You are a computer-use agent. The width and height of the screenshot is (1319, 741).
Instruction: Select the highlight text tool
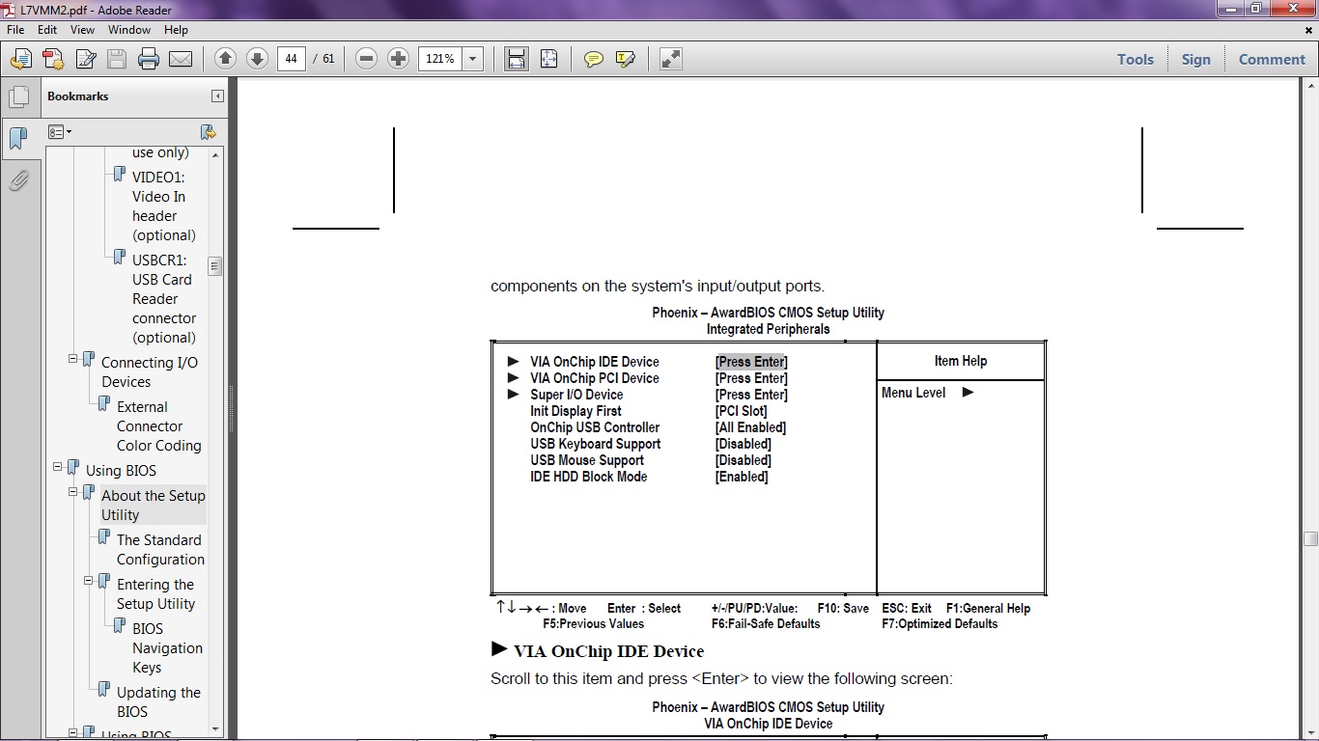pyautogui.click(x=626, y=59)
